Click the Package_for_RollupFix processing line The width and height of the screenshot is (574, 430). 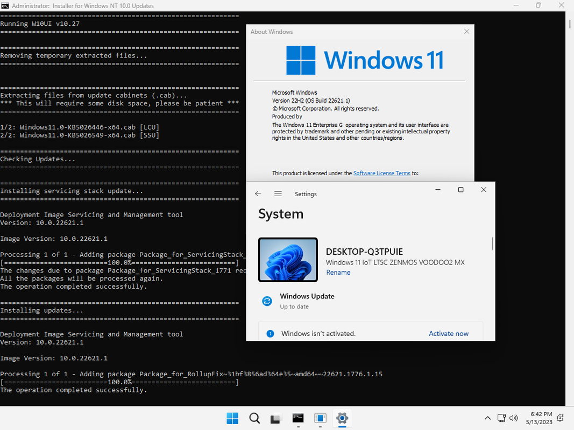point(192,374)
